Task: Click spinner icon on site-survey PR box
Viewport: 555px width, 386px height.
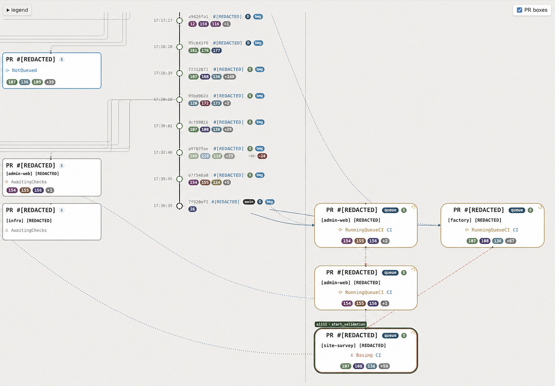Action: (x=413, y=333)
